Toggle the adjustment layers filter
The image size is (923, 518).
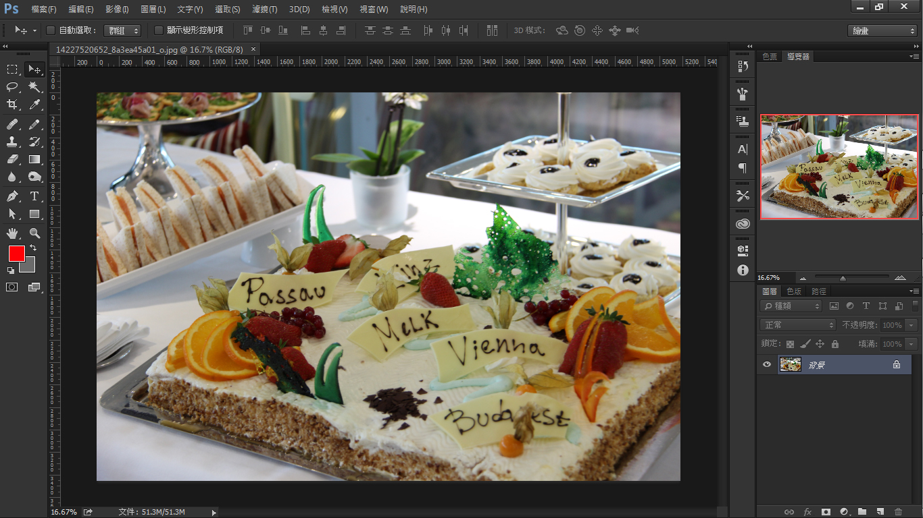850,306
